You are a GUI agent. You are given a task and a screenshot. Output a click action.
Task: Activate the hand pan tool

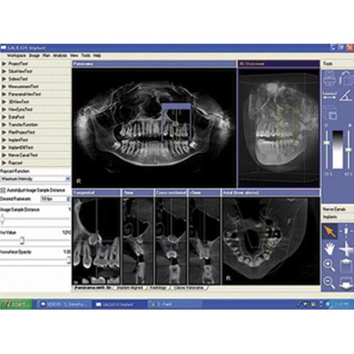[x=330, y=250]
